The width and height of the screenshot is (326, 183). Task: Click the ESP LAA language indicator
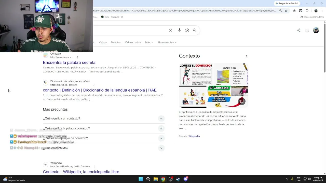pyautogui.click(x=298, y=179)
